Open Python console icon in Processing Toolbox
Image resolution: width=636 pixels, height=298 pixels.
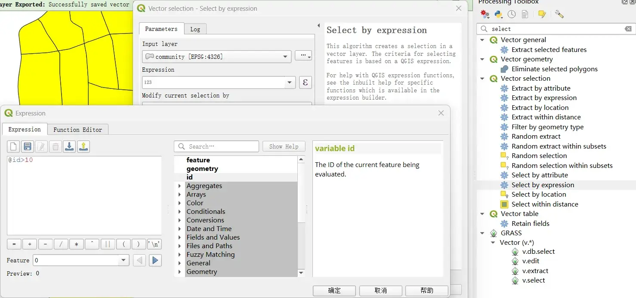click(x=498, y=15)
